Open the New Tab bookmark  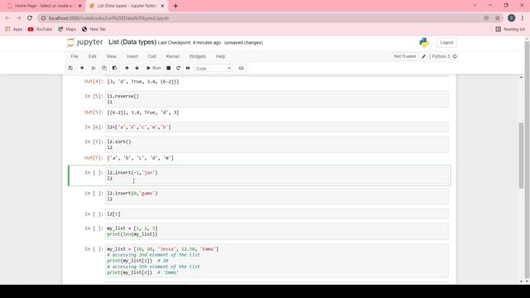[x=94, y=30]
